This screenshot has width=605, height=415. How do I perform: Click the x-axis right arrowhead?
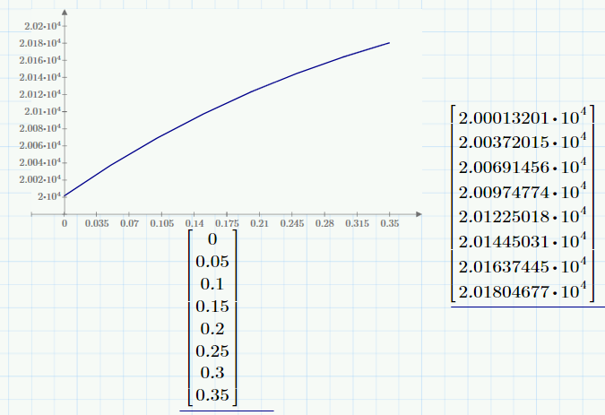[419, 213]
